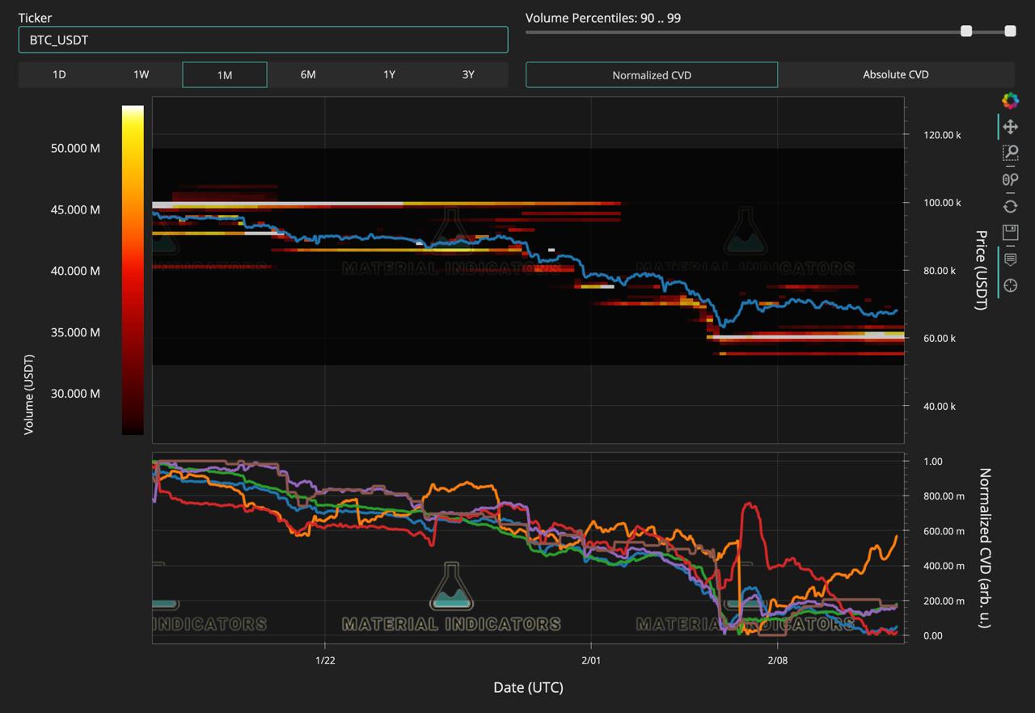Set timeframe to 6M
Image resolution: width=1035 pixels, height=713 pixels.
(308, 74)
